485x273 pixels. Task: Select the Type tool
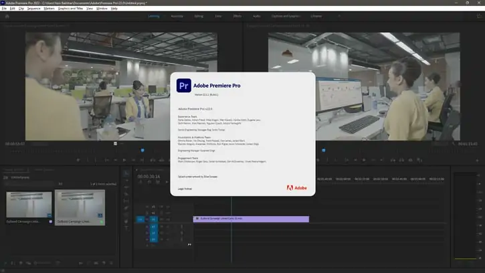126,228
